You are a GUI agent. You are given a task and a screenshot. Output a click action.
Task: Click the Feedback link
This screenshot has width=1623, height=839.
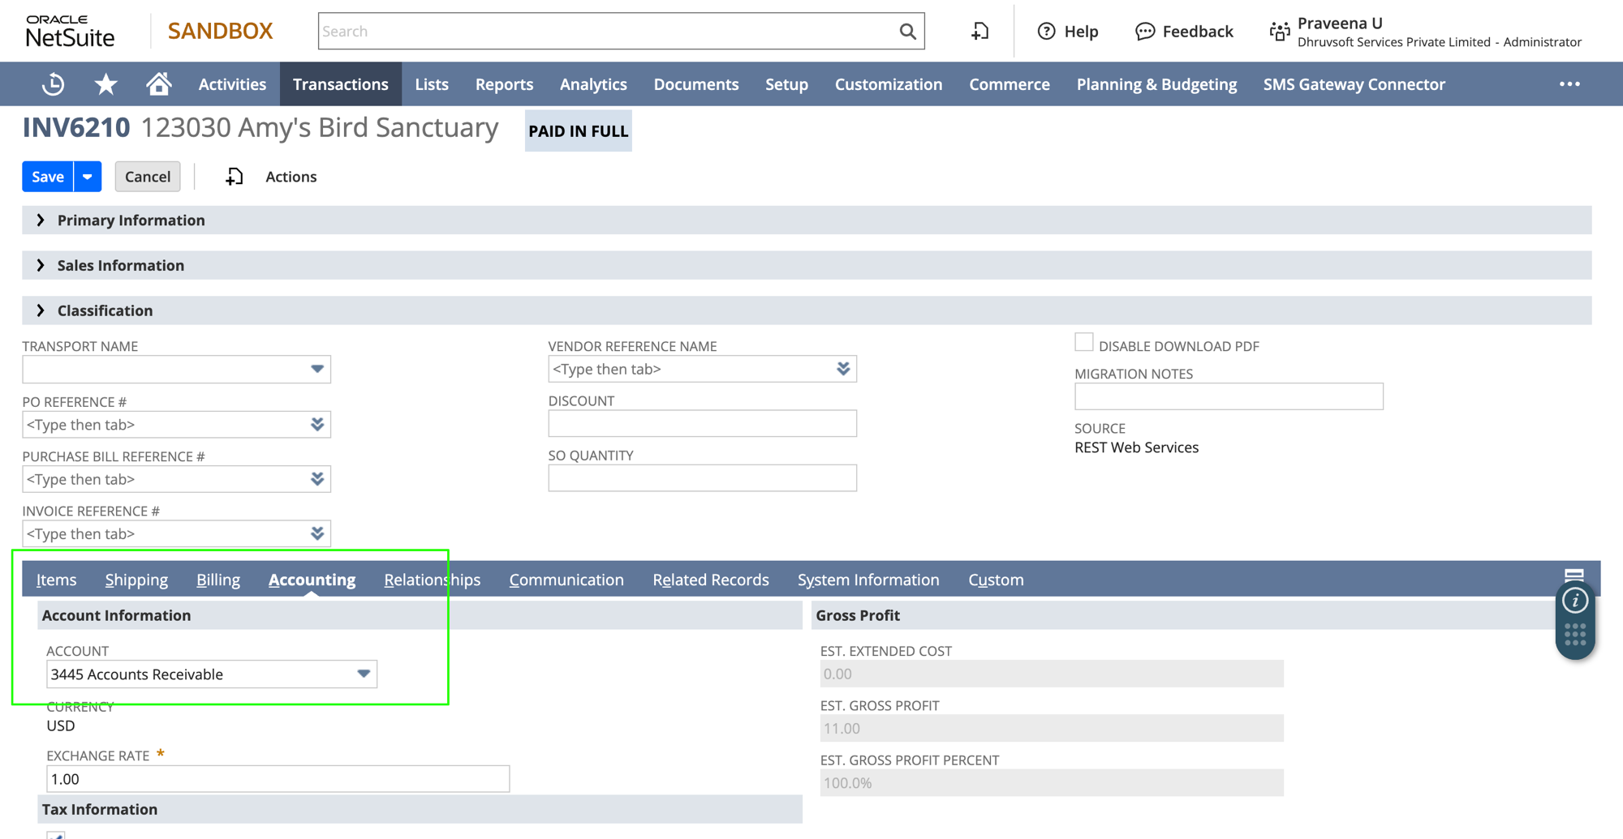pyautogui.click(x=1198, y=31)
